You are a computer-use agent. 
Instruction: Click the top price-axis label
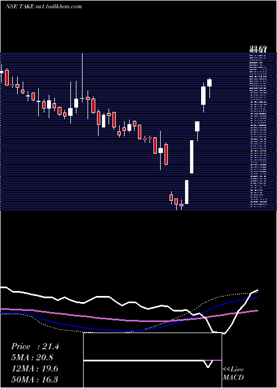[258, 49]
